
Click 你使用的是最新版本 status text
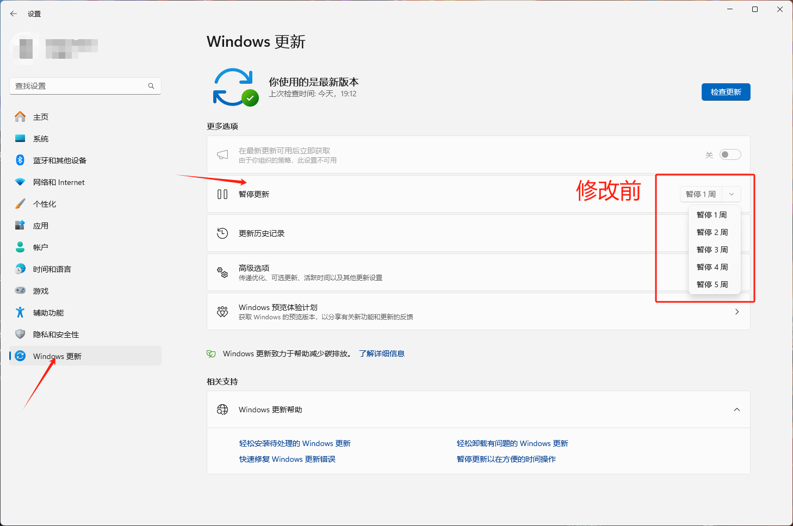pos(314,82)
